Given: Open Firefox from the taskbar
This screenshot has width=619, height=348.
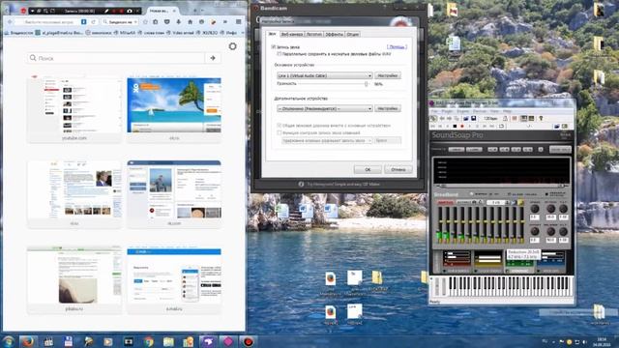Looking at the screenshot, I should point(28,341).
